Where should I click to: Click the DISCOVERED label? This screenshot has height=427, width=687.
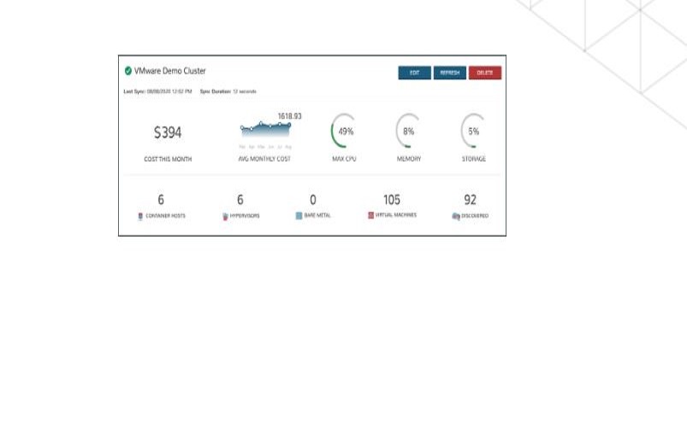pyautogui.click(x=475, y=216)
